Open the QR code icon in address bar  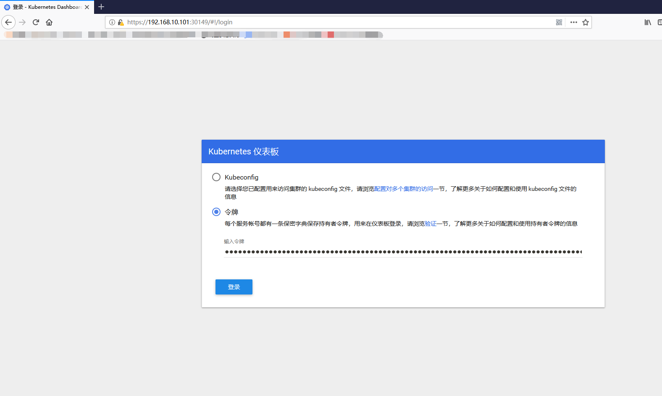pyautogui.click(x=559, y=22)
